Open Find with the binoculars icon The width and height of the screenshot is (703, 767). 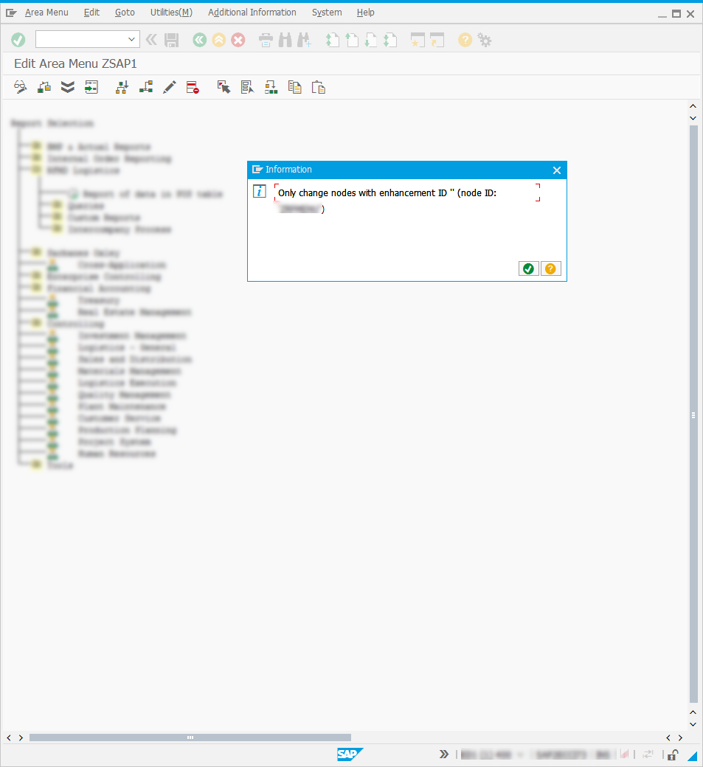tap(285, 40)
